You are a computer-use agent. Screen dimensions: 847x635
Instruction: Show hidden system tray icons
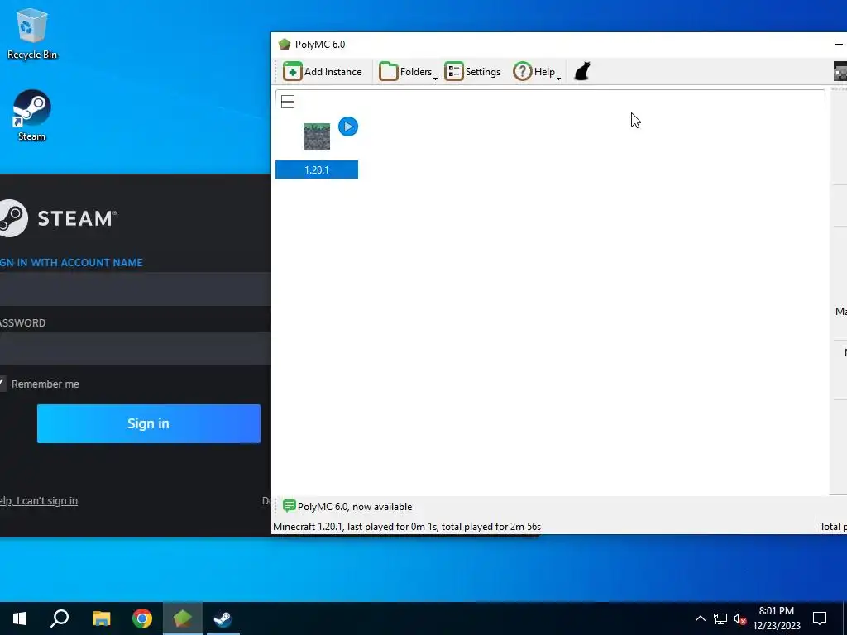(700, 618)
